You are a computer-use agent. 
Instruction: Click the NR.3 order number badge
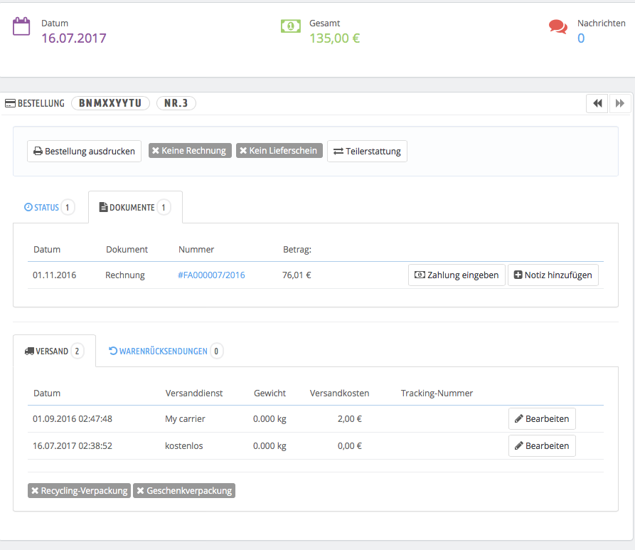(176, 103)
